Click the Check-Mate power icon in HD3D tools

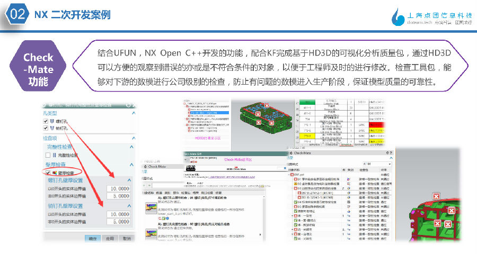[x=144, y=166]
